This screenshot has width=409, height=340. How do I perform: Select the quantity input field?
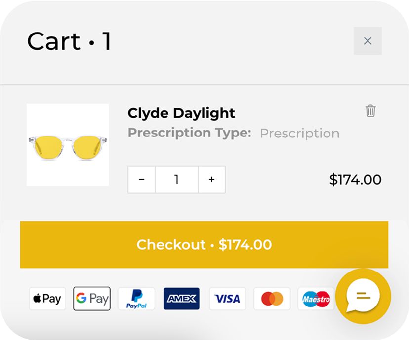click(x=176, y=179)
